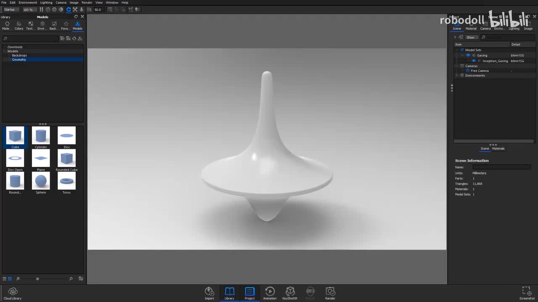The image size is (538, 302).
Task: Switch to the library Favorites tab
Action: pos(66,26)
